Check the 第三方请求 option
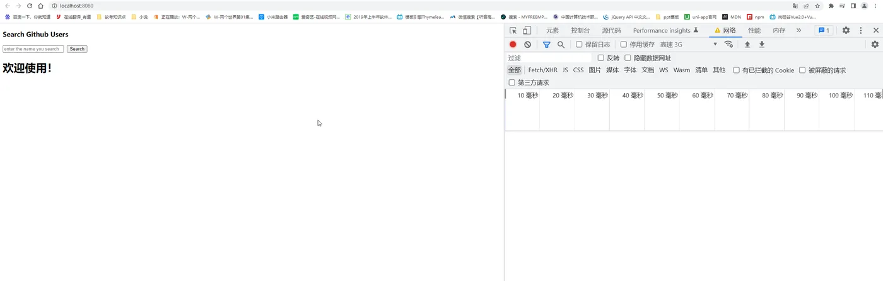The height and width of the screenshot is (281, 883). coord(512,82)
